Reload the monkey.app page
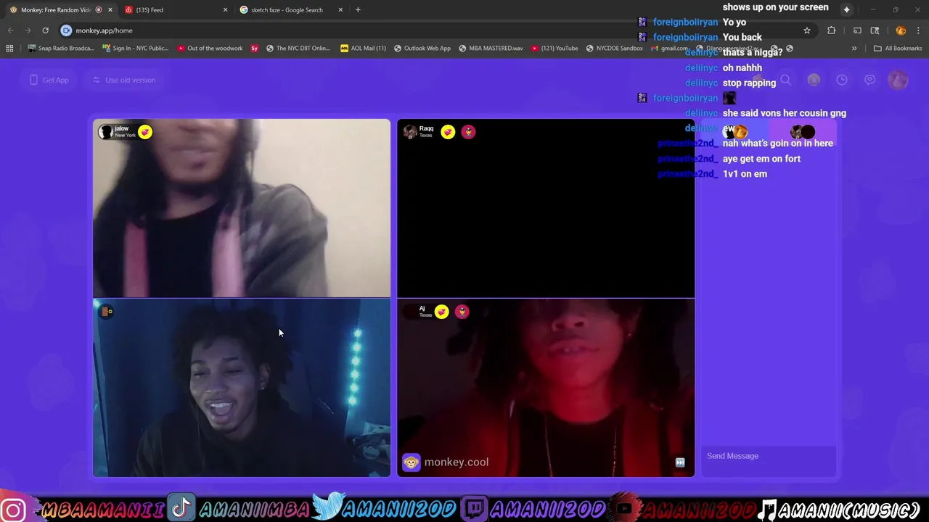The height and width of the screenshot is (522, 929). pyautogui.click(x=45, y=30)
